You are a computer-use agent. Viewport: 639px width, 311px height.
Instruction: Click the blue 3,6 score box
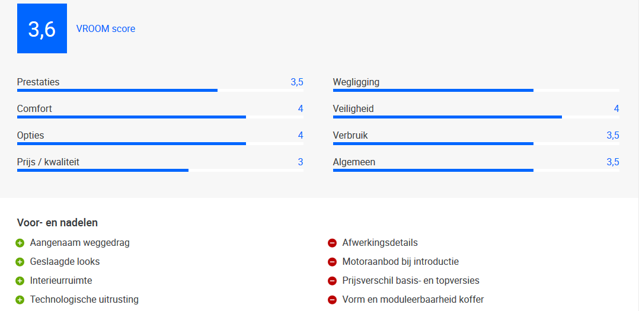[42, 28]
